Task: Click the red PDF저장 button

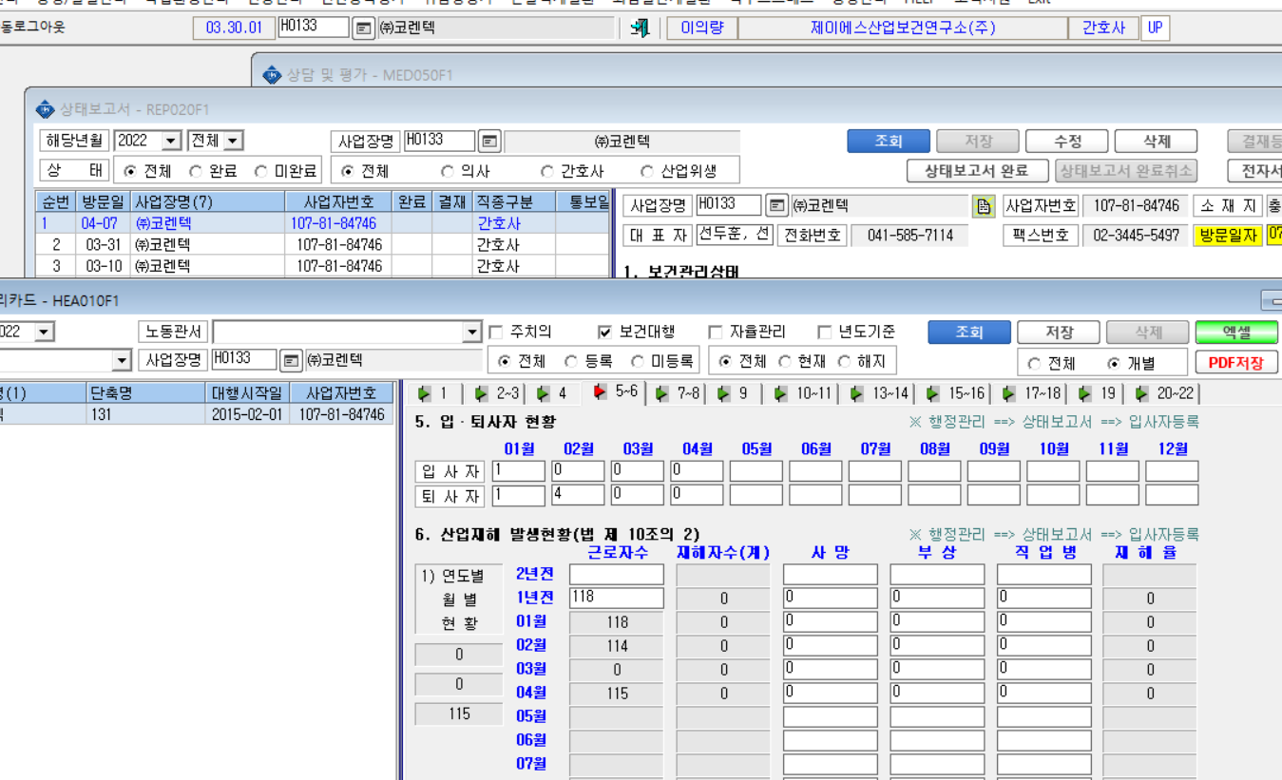Action: 1236,363
